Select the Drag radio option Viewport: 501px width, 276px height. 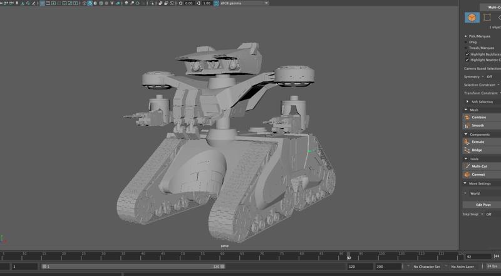[466, 42]
